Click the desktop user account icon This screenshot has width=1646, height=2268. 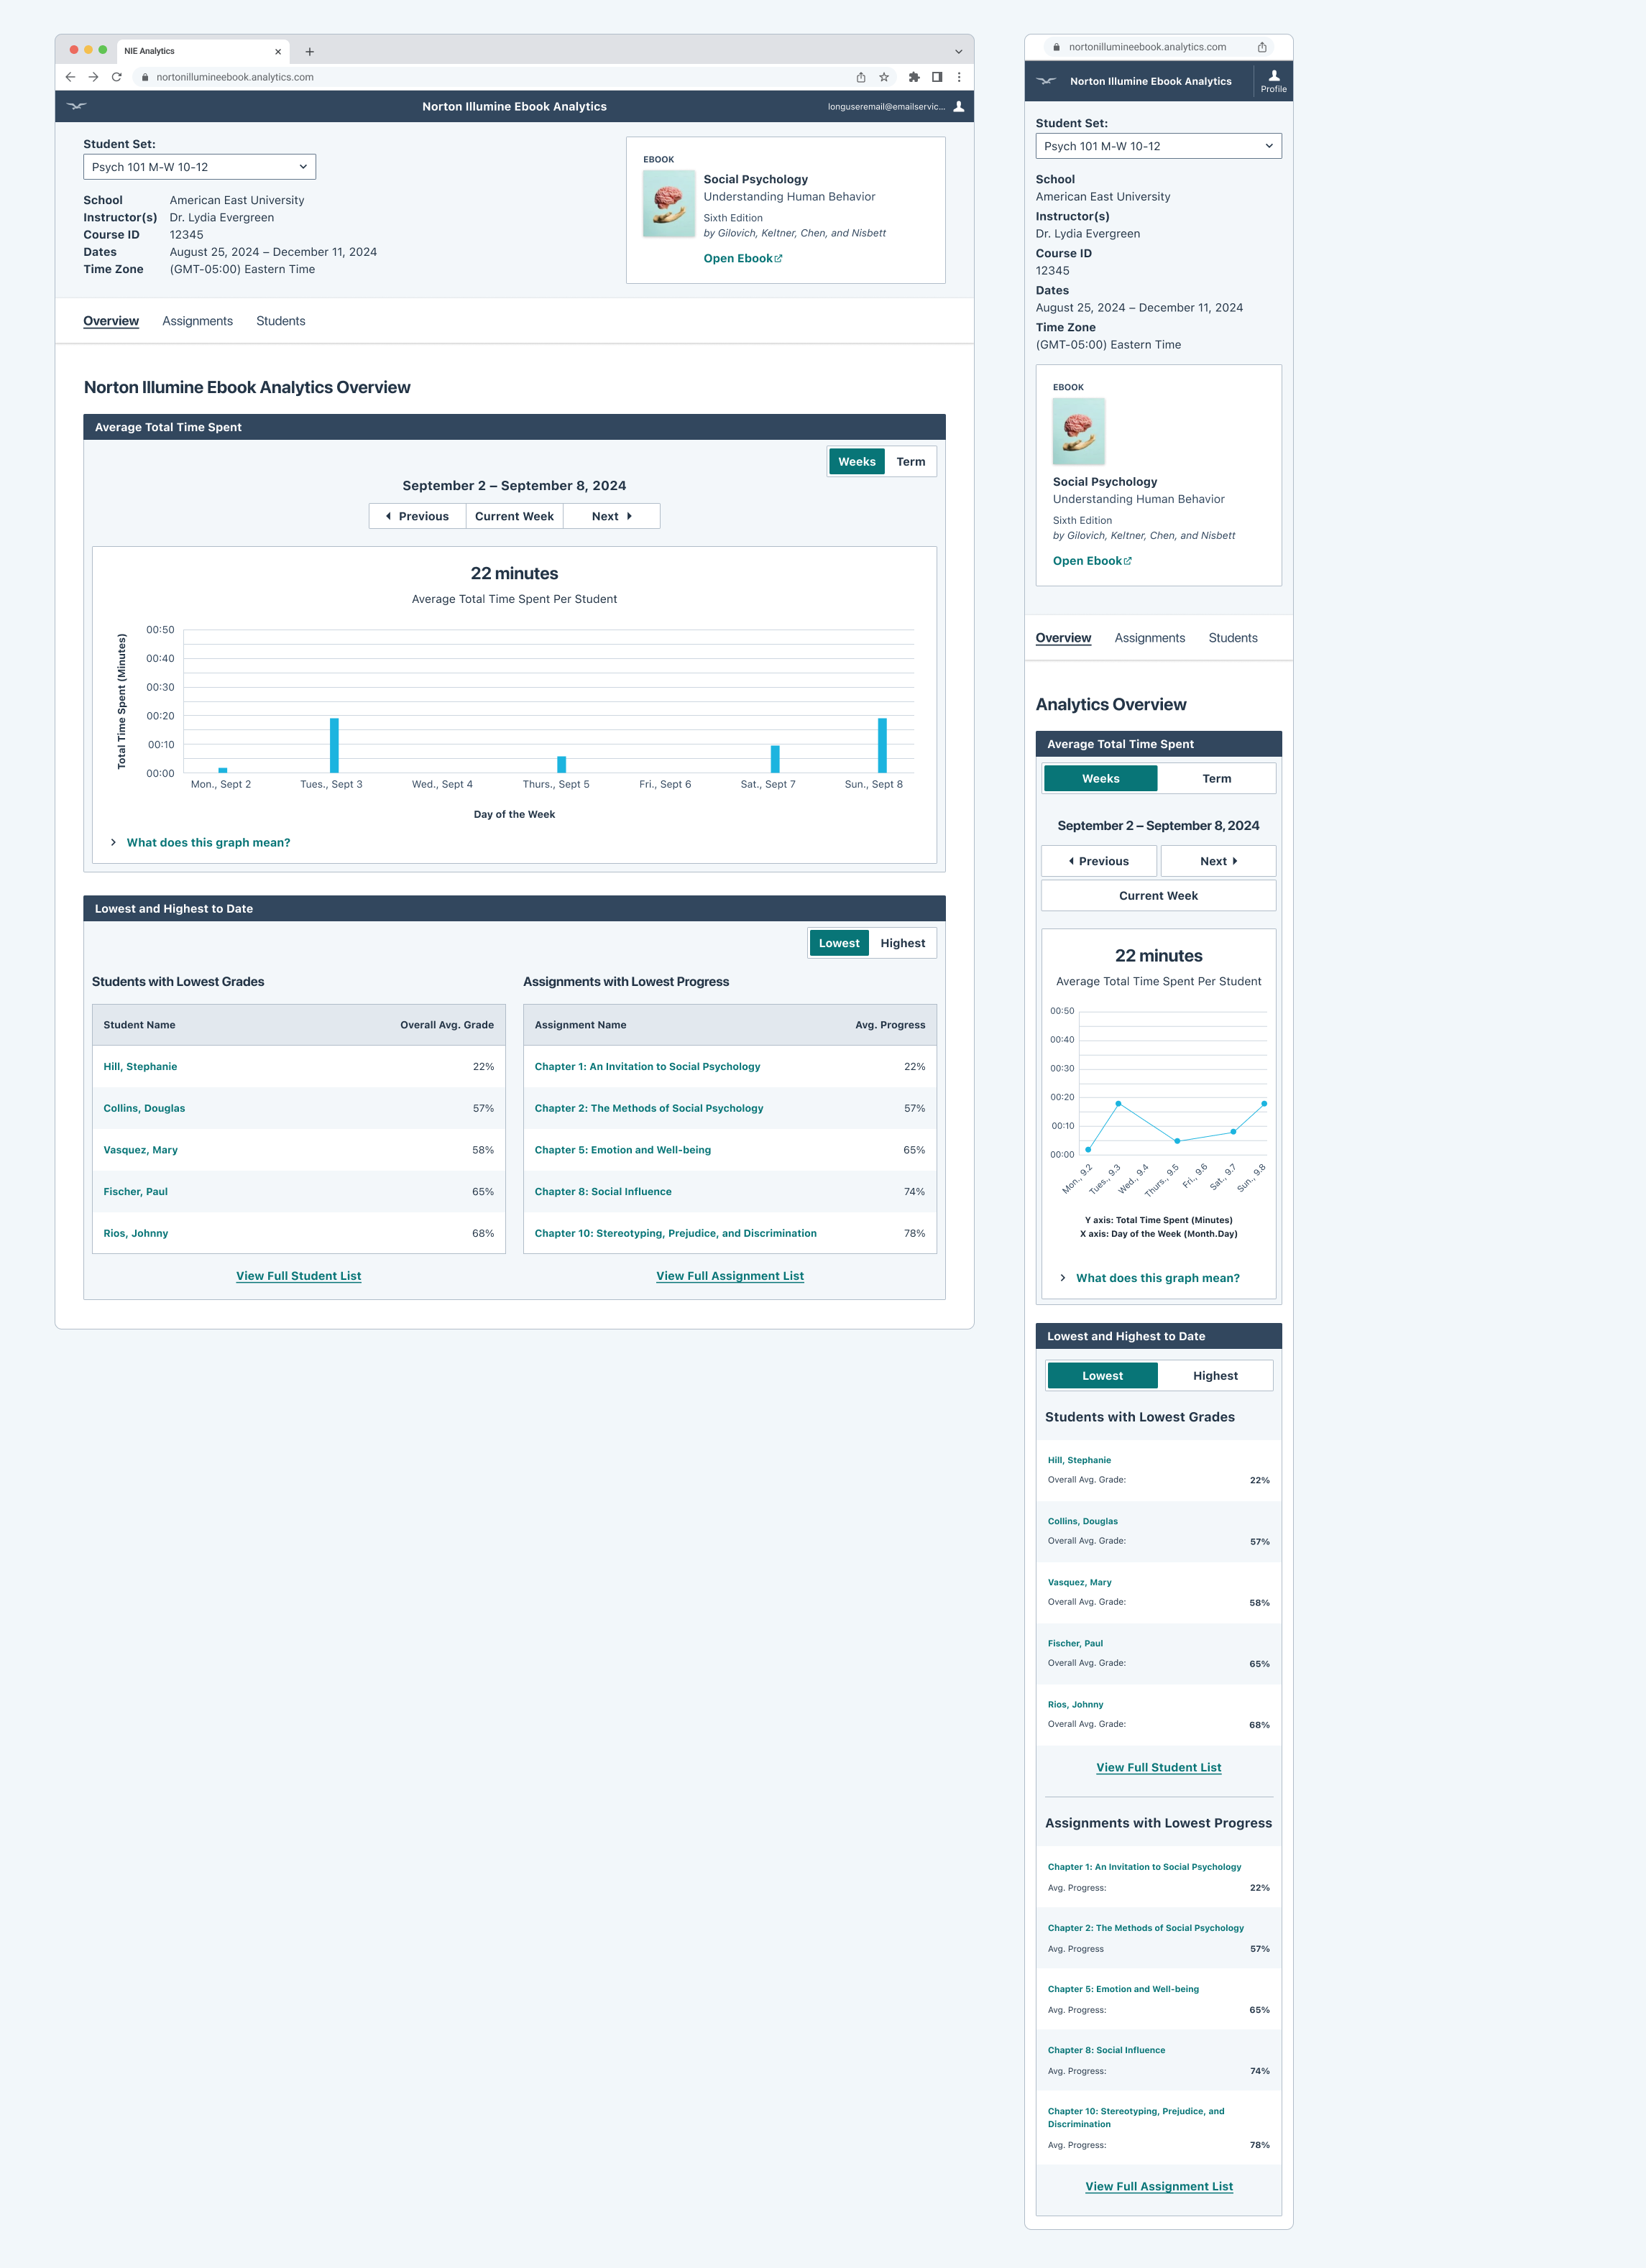pyautogui.click(x=959, y=107)
